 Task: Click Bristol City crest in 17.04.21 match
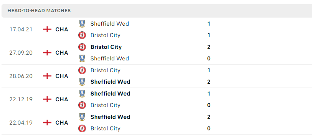(82, 35)
